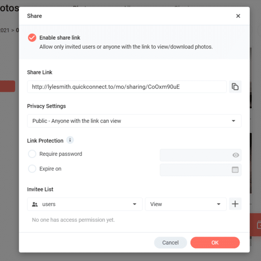Show password with the eye icon
This screenshot has height=261, width=261.
pos(236,155)
